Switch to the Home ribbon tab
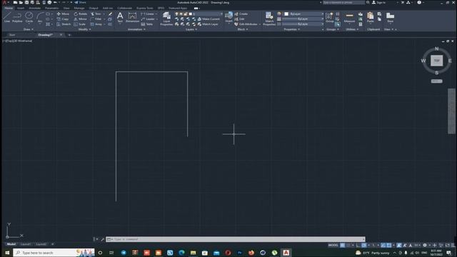The height and width of the screenshot is (257, 457). pos(9,8)
